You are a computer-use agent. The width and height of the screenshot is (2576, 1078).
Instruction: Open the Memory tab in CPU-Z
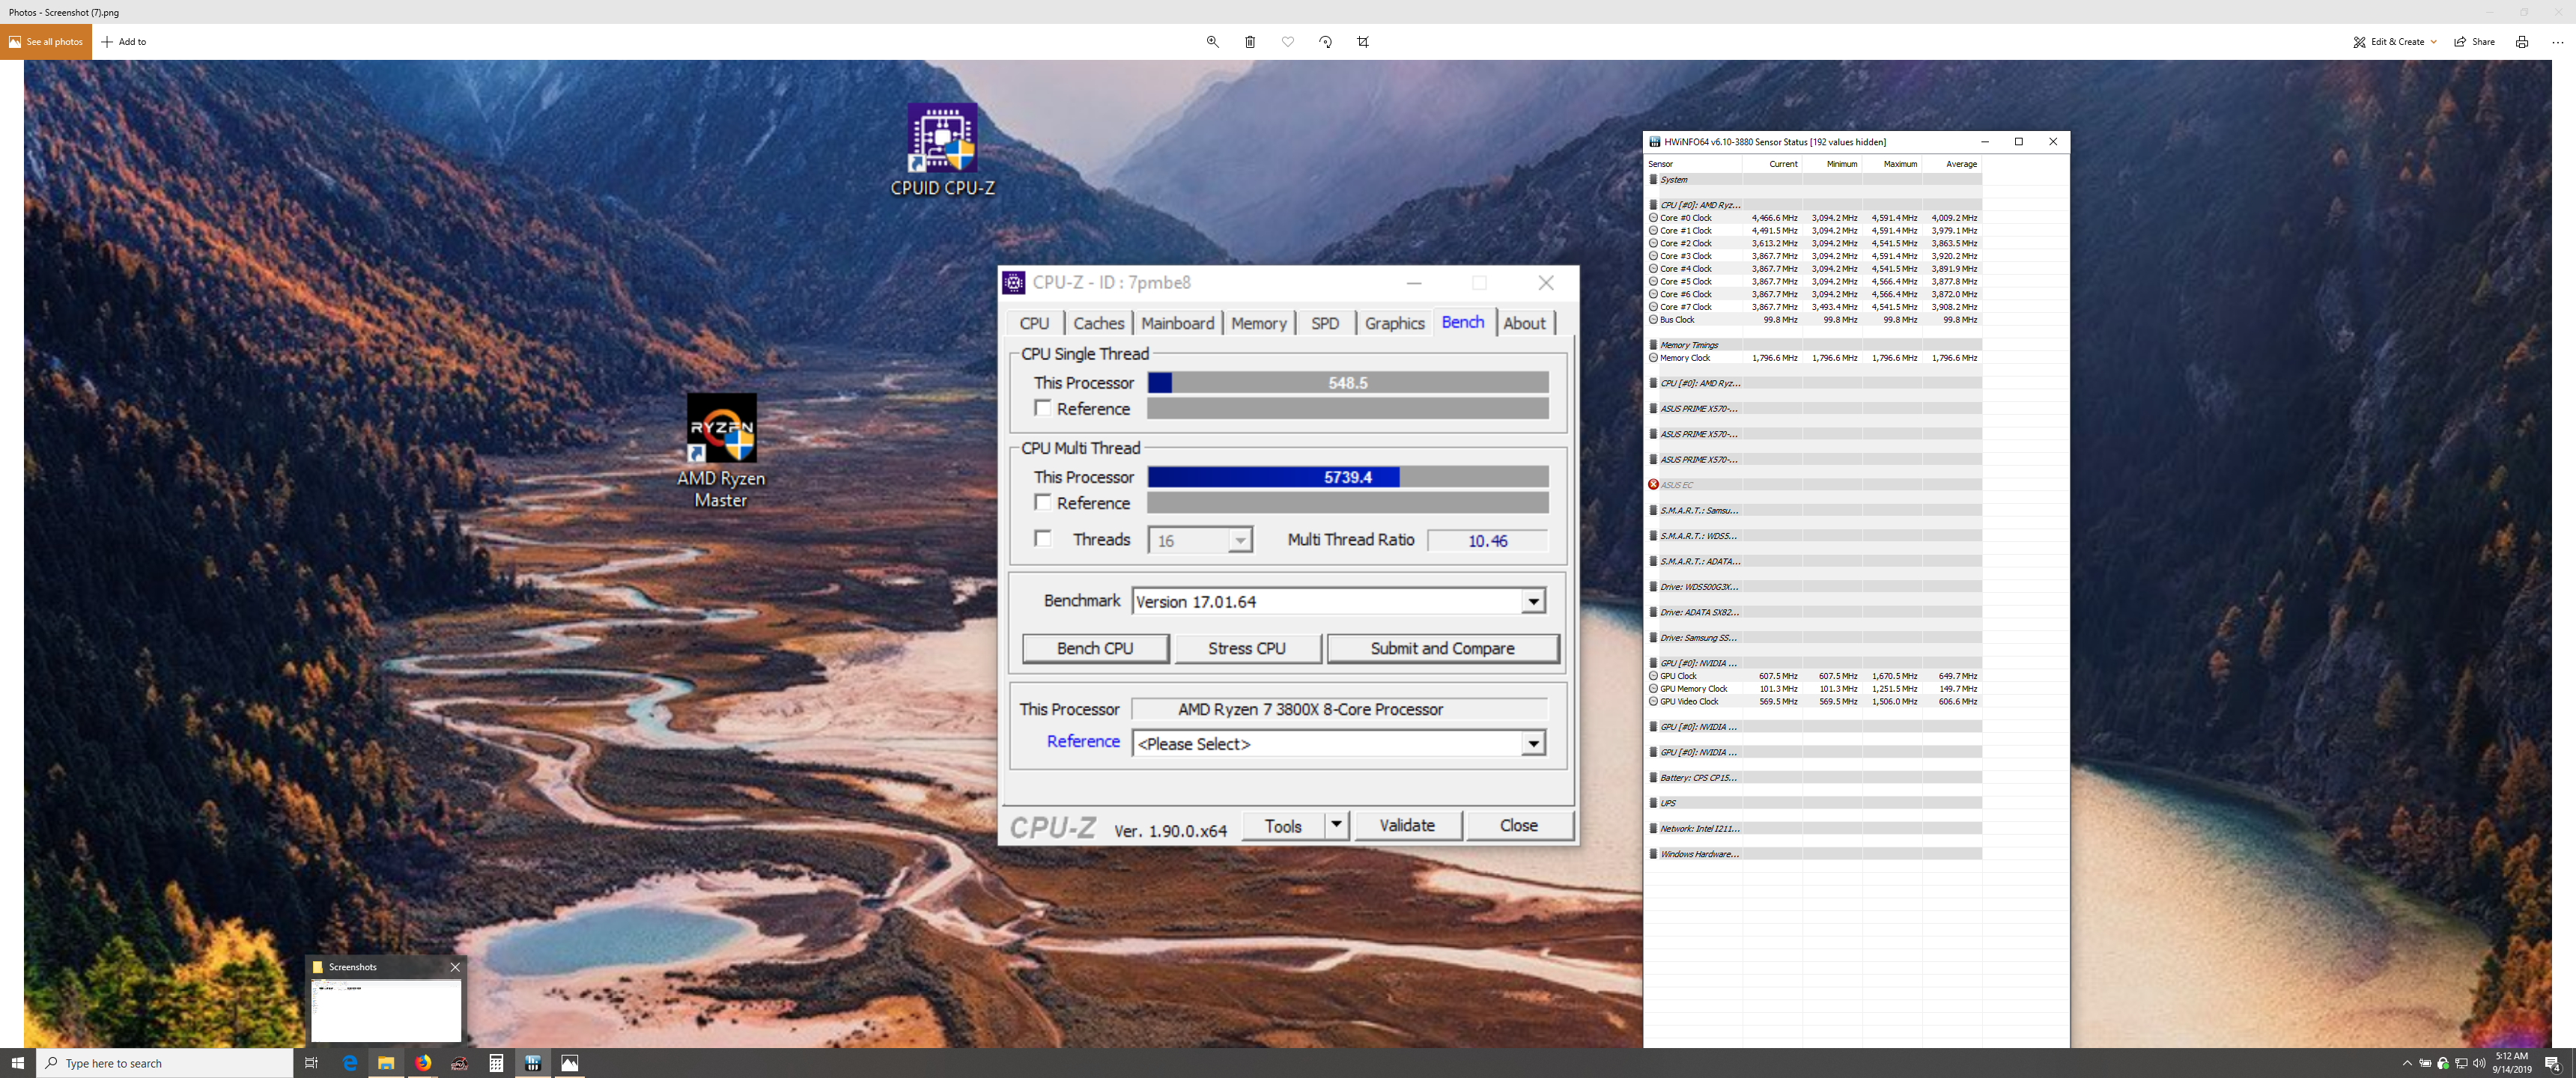[1258, 323]
